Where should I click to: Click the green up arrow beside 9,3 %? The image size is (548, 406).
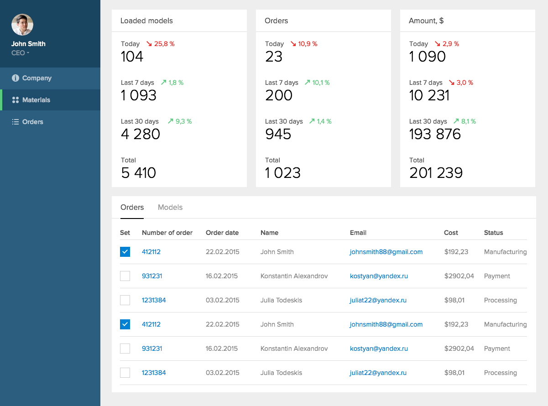[x=171, y=121]
